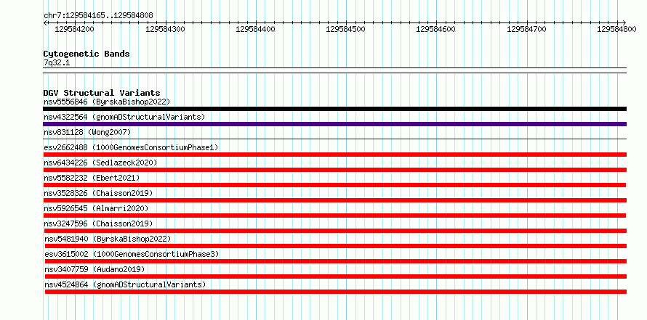Click the chr7:129584165..129584808 position label

point(98,16)
